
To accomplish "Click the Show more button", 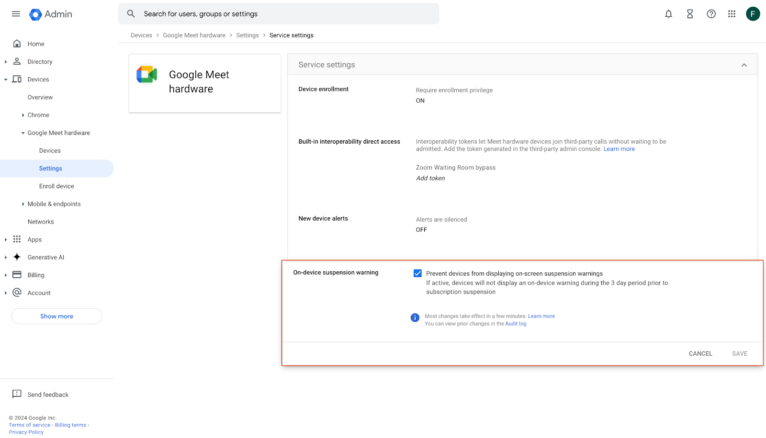I will [57, 316].
